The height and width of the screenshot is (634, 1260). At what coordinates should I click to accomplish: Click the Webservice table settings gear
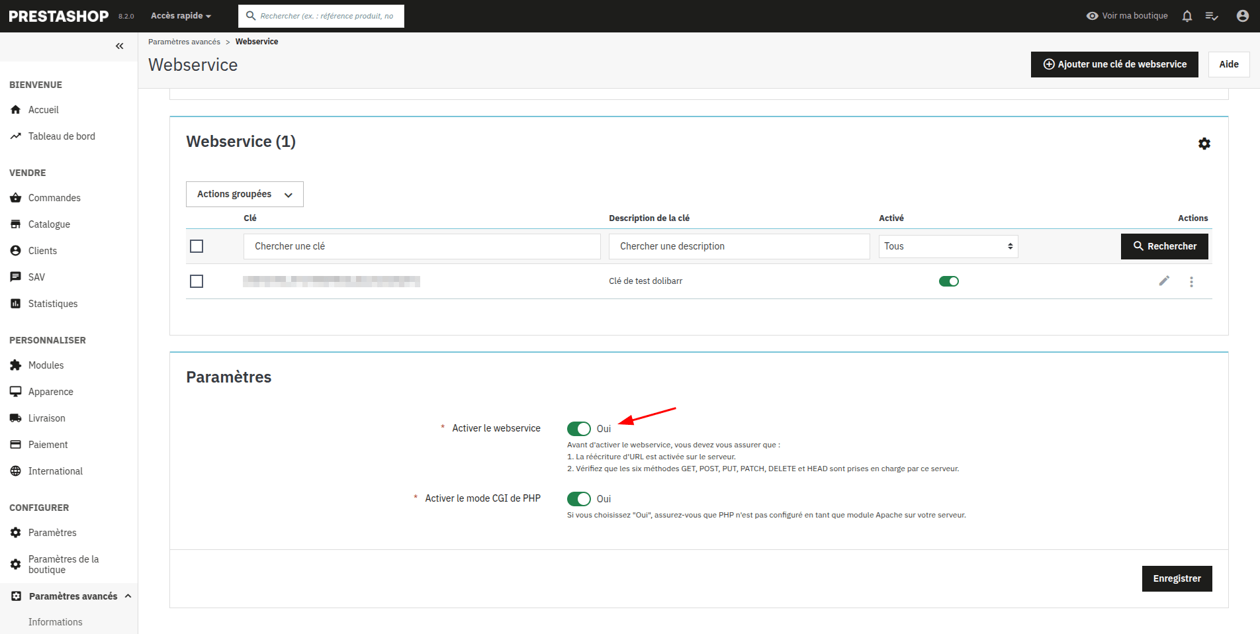click(1204, 144)
